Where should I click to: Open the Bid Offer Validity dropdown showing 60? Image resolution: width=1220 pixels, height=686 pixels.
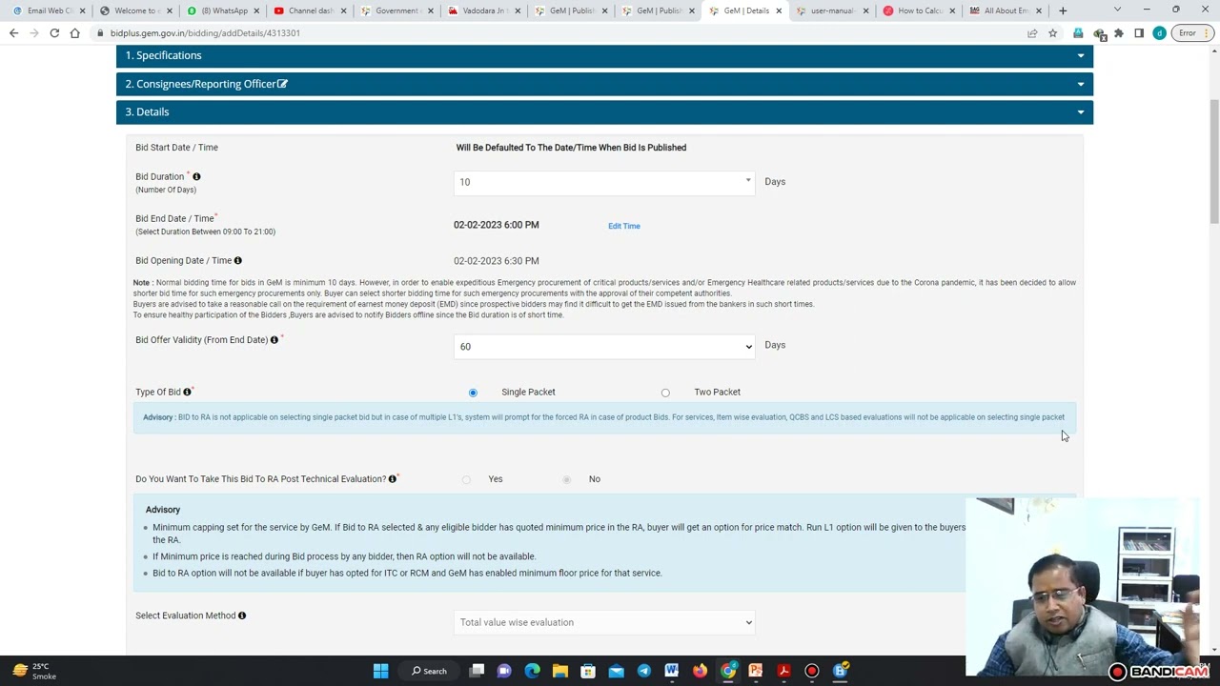604,347
